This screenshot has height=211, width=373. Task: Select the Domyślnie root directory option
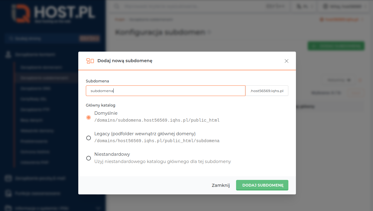point(89,117)
